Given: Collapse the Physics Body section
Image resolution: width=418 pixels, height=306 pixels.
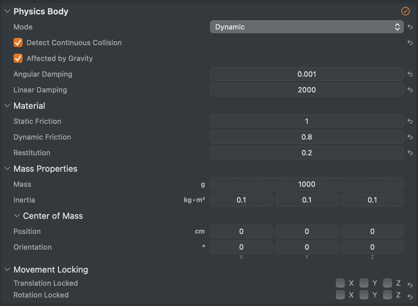Looking at the screenshot, I should pyautogui.click(x=8, y=11).
